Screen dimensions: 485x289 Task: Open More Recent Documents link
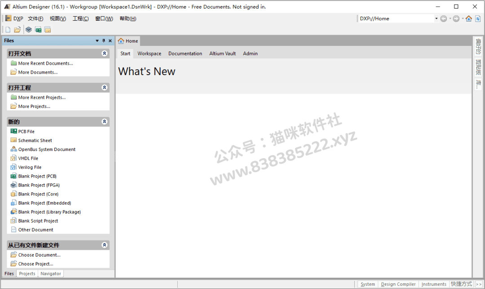pyautogui.click(x=45, y=63)
